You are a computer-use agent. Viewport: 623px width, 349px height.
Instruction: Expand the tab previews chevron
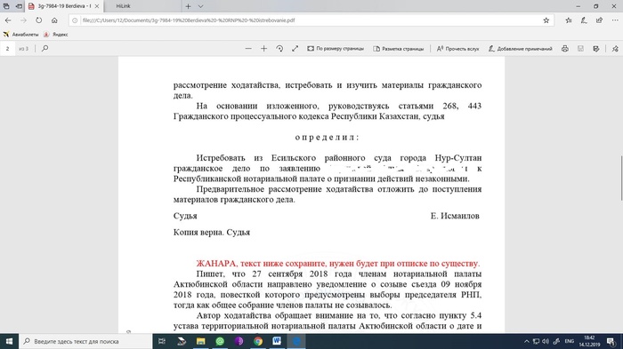[200, 6]
